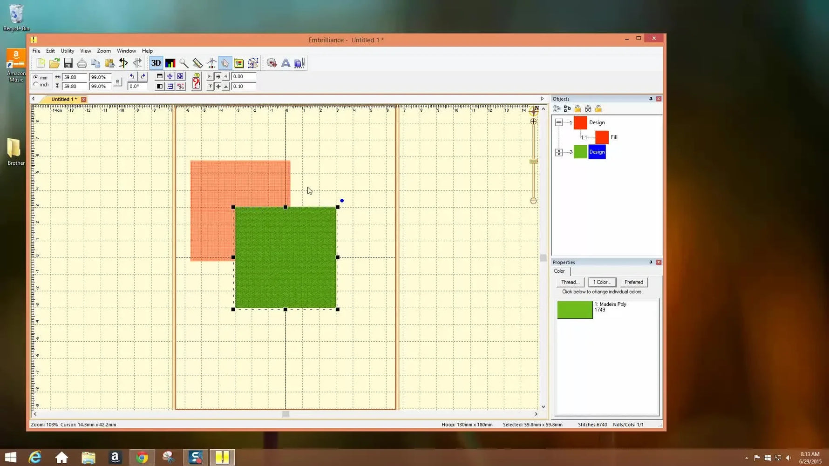The height and width of the screenshot is (466, 829).
Task: Select the Color tab in Properties
Action: 559,271
